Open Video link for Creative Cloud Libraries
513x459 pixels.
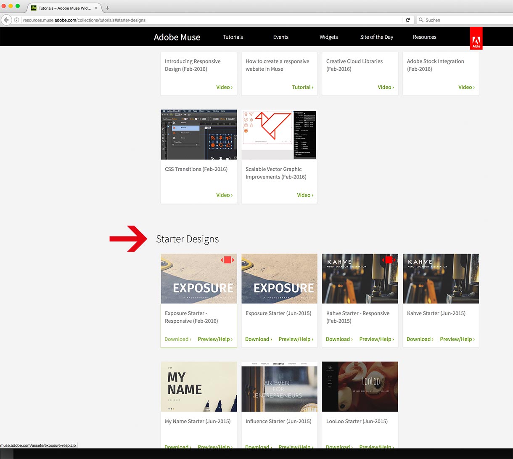tap(386, 87)
